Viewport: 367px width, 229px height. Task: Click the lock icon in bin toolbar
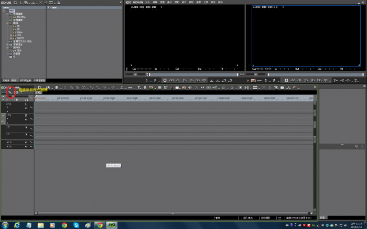click(58, 3)
